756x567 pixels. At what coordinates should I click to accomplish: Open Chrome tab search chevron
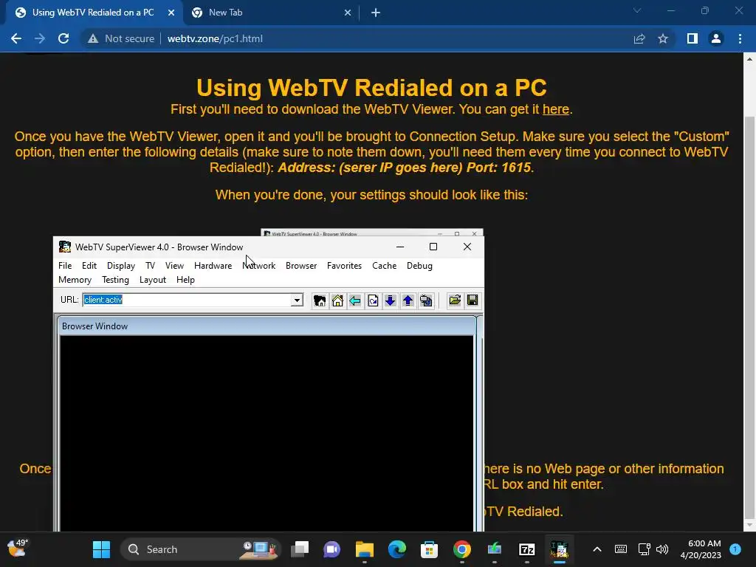tap(637, 10)
